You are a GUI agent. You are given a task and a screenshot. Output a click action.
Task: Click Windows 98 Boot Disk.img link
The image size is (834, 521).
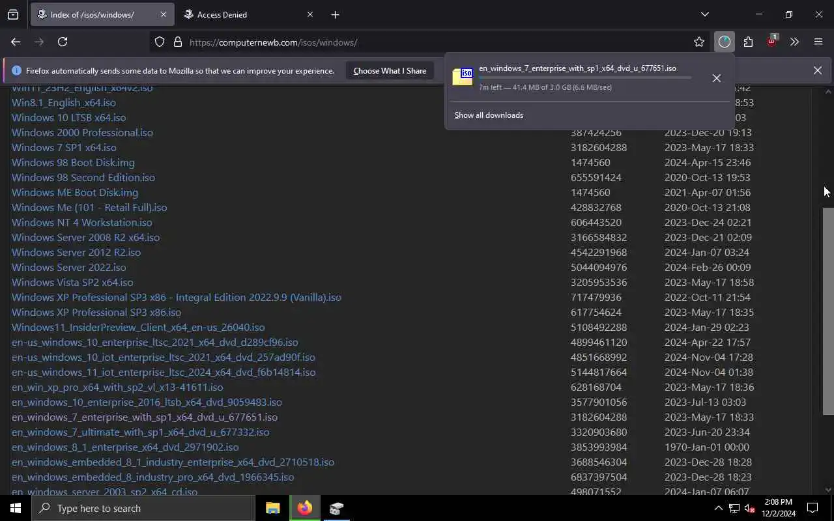pos(73,162)
